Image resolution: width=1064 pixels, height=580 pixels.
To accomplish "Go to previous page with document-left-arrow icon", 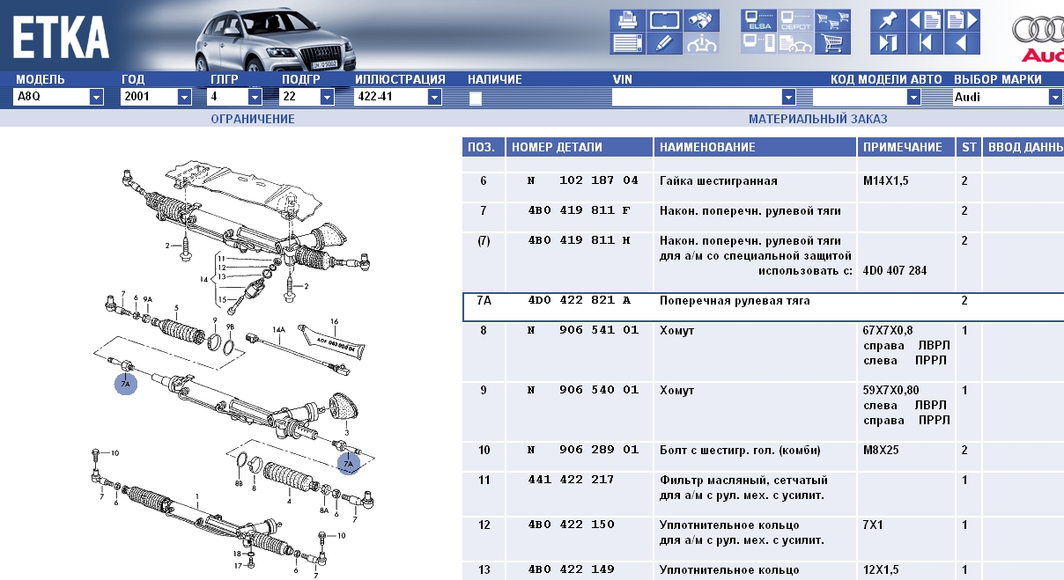I will click(925, 20).
